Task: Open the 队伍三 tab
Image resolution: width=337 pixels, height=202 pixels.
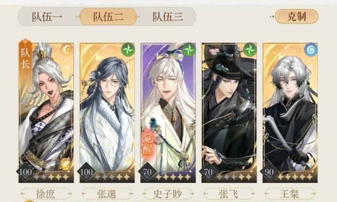Action: point(167,17)
